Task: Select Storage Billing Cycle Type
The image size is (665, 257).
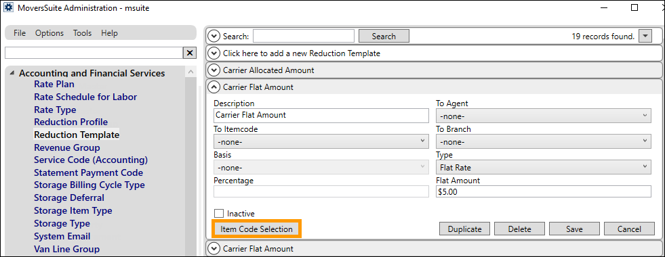Action: [x=89, y=185]
